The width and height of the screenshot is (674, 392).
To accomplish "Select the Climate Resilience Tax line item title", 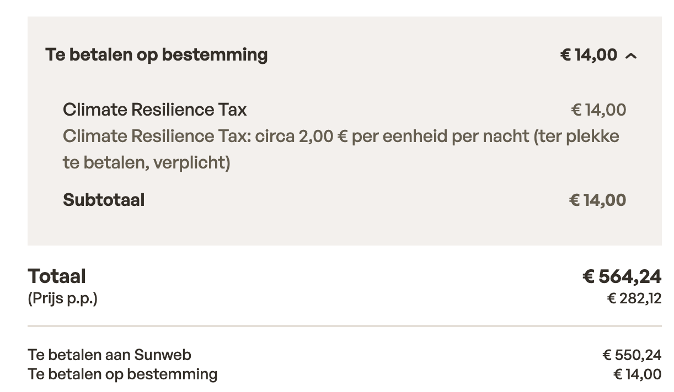I will pos(154,110).
